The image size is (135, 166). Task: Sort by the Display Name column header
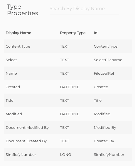click(18, 33)
